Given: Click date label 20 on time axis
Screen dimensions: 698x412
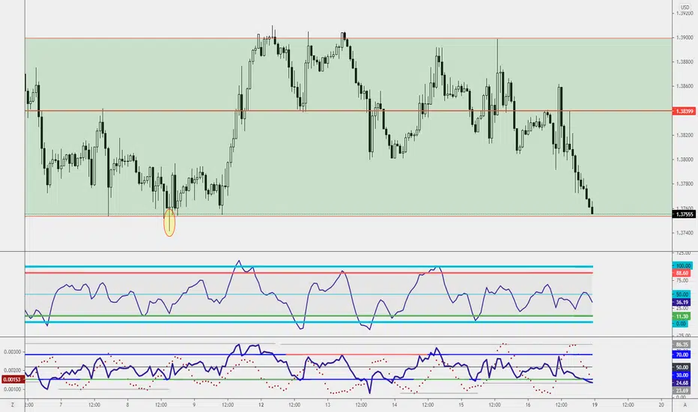Looking at the screenshot, I should [x=661, y=405].
